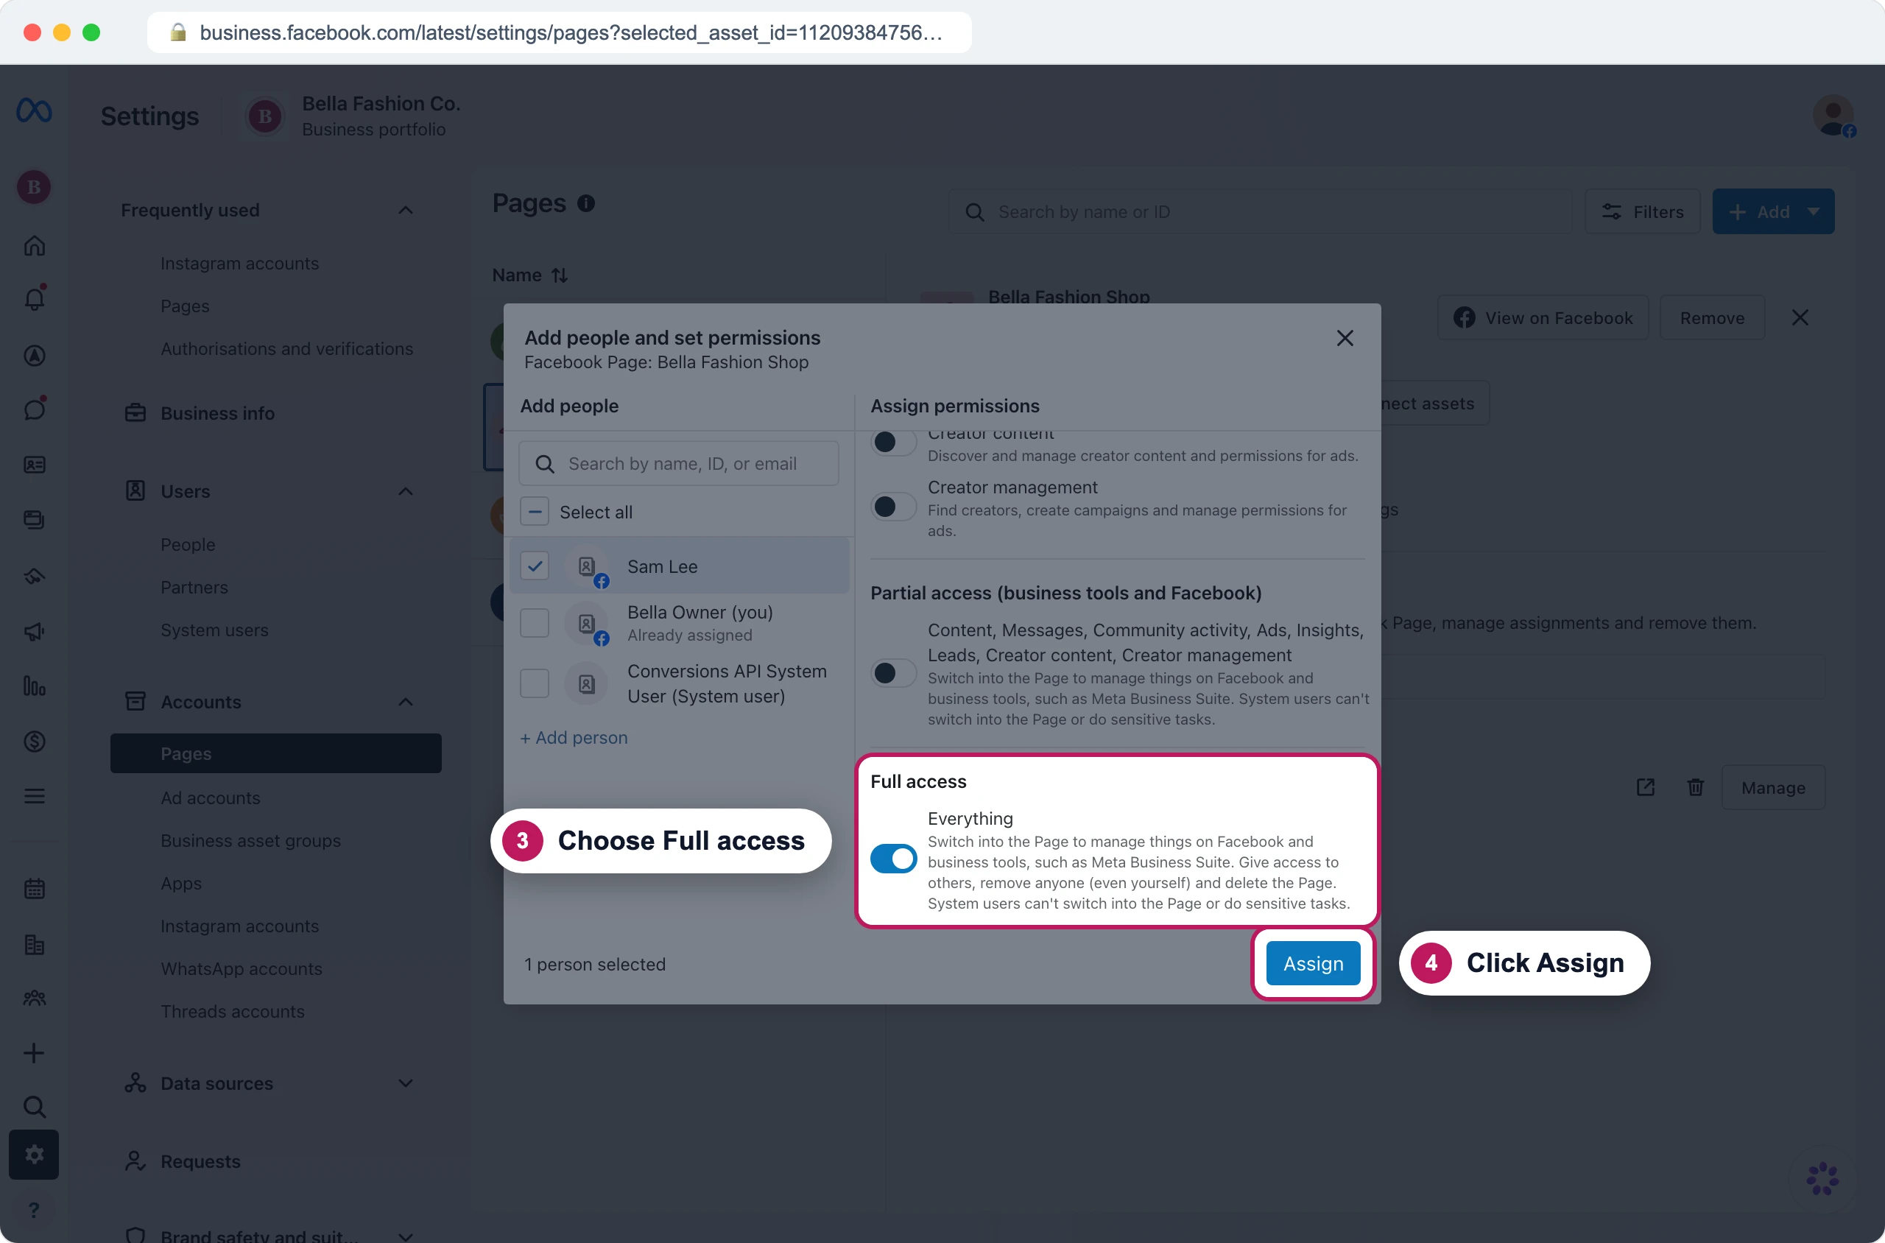Open WhatsApp accounts in sidebar
The width and height of the screenshot is (1885, 1243).
241,969
